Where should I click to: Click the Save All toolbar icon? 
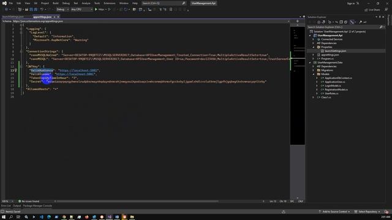36,10
